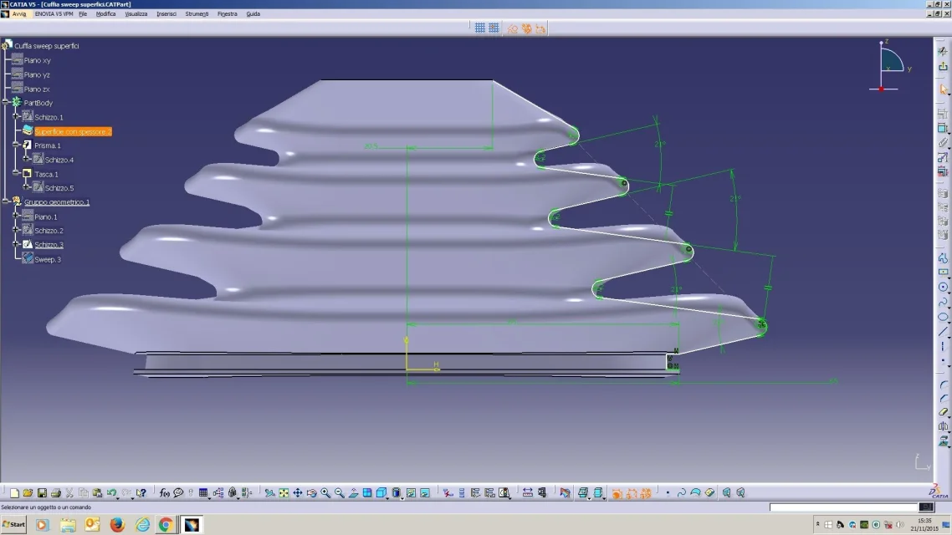Create a new document with the New icon
Screen dimensions: 952x535
tap(14, 493)
